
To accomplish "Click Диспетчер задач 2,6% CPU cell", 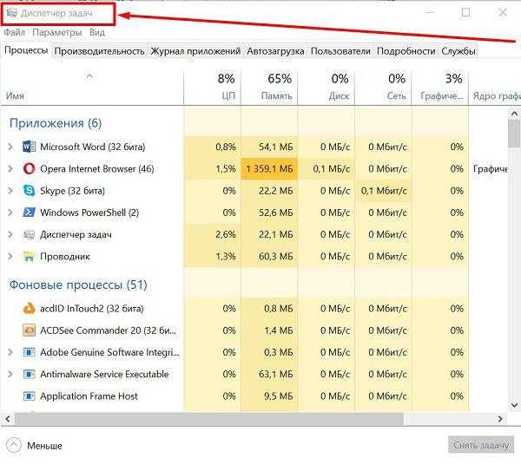I will pyautogui.click(x=213, y=235).
